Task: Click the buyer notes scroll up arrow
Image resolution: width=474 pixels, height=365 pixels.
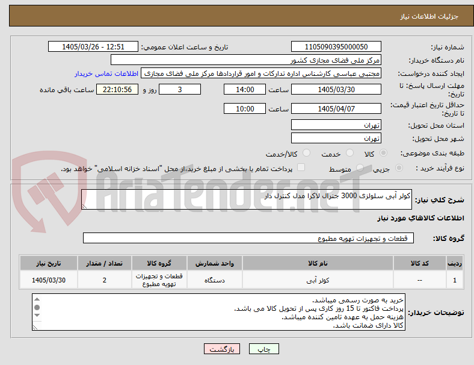Action: (x=37, y=299)
